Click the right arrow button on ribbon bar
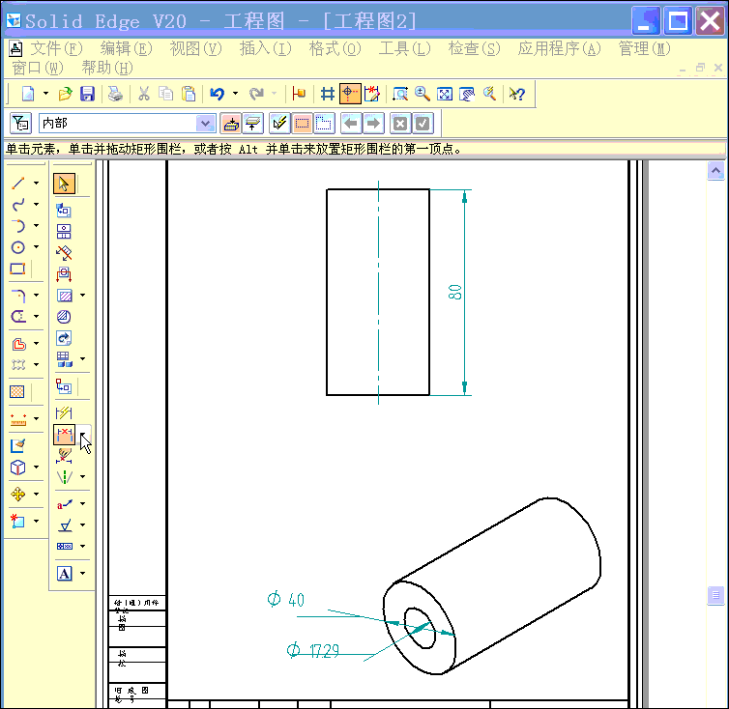Viewport: 729px width, 709px height. [373, 124]
